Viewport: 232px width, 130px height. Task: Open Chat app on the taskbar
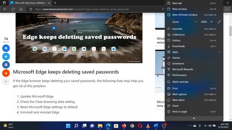click(92, 126)
